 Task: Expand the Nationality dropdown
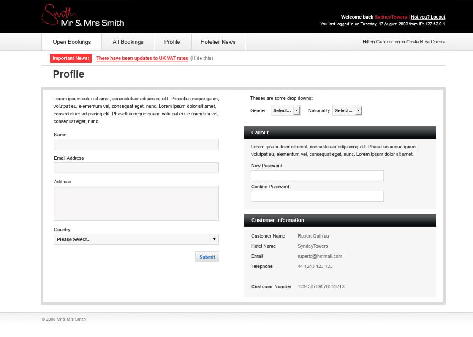point(347,110)
